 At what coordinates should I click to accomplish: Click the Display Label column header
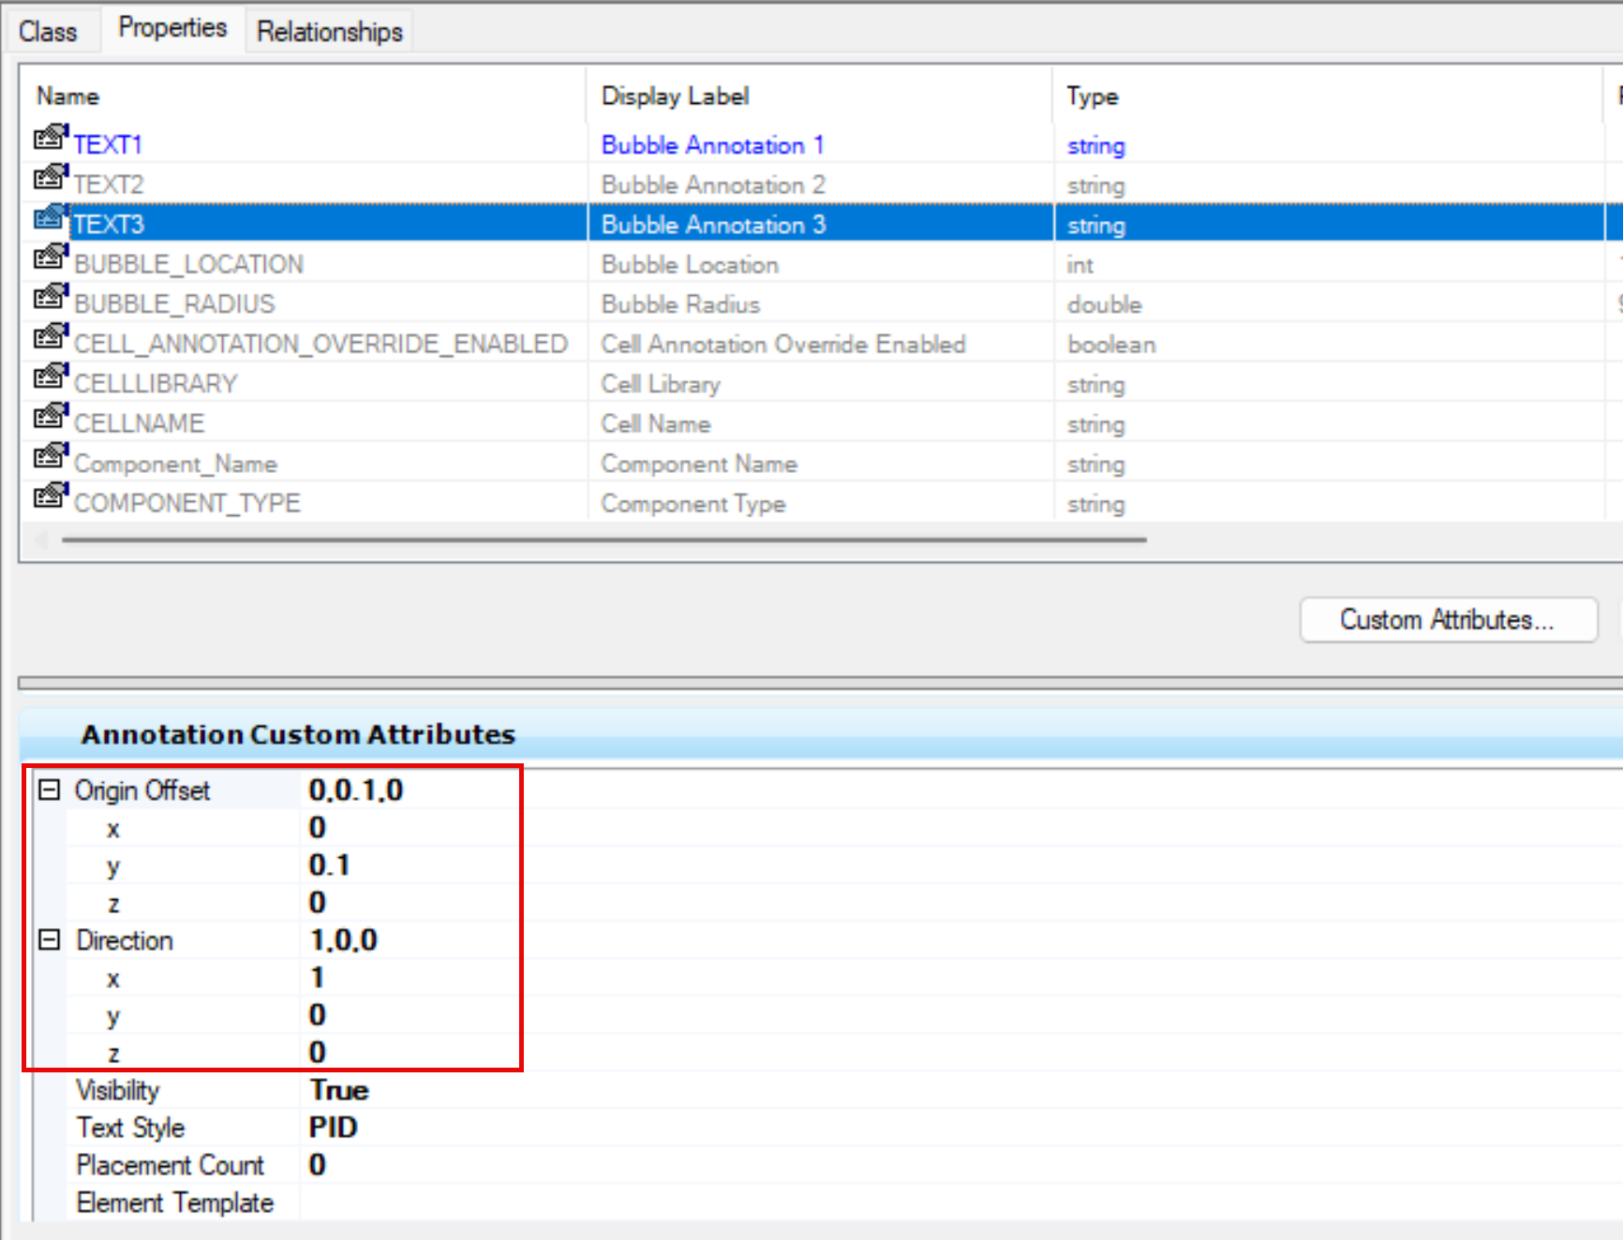coord(675,96)
